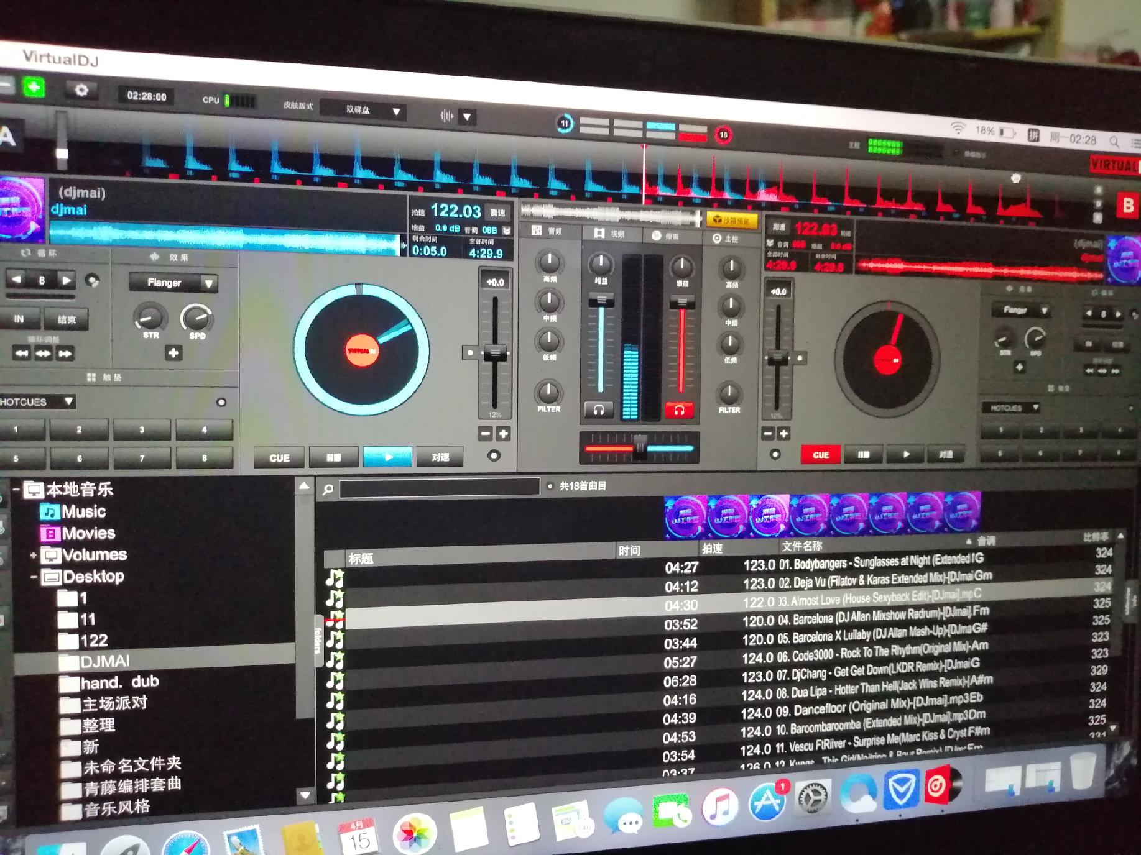Click deck A effect SPD knob
Viewport: 1141px width, 855px height.
pos(196,319)
